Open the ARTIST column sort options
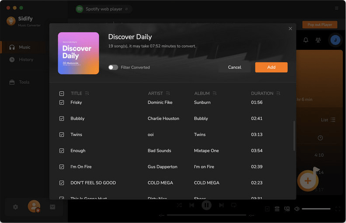The height and width of the screenshot is (223, 346). [168, 93]
